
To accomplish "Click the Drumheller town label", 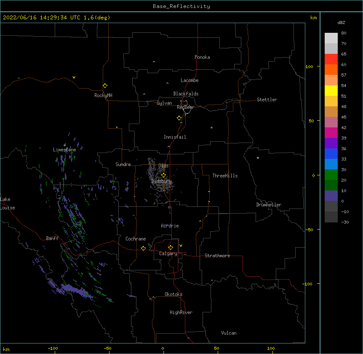I will click(x=269, y=205).
